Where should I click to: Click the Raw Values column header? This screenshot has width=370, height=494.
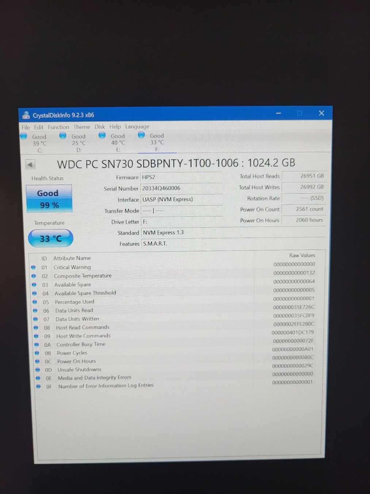302,255
